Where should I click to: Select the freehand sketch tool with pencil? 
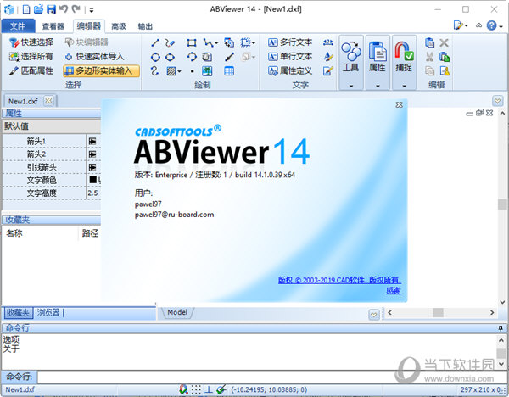pyautogui.click(x=170, y=42)
